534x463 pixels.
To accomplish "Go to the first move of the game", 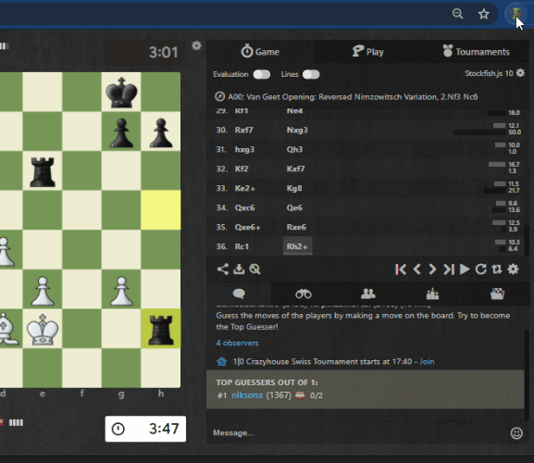I will (401, 269).
